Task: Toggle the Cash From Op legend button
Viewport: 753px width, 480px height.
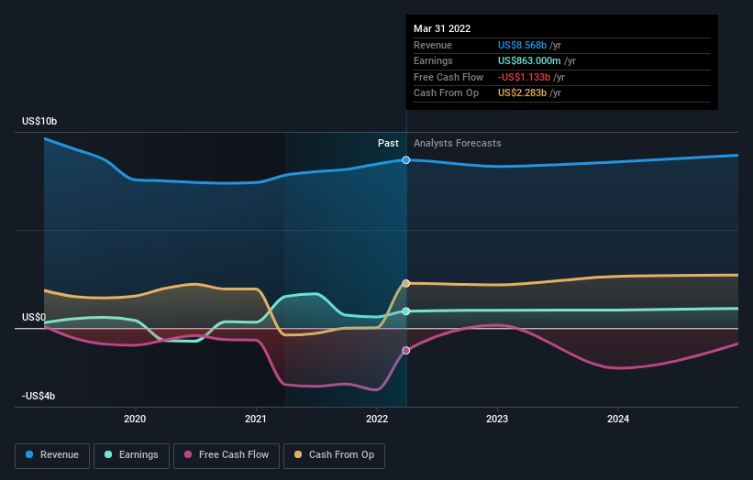Action: (334, 455)
